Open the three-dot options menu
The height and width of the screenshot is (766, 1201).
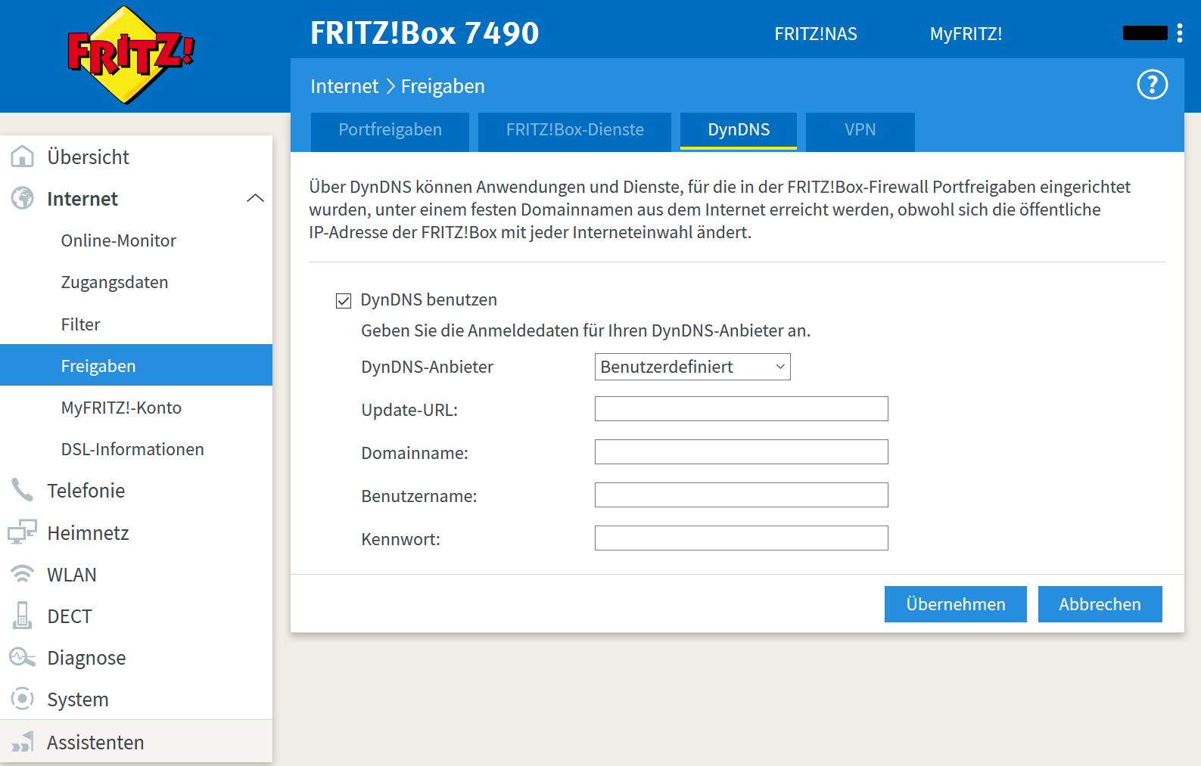(x=1180, y=33)
